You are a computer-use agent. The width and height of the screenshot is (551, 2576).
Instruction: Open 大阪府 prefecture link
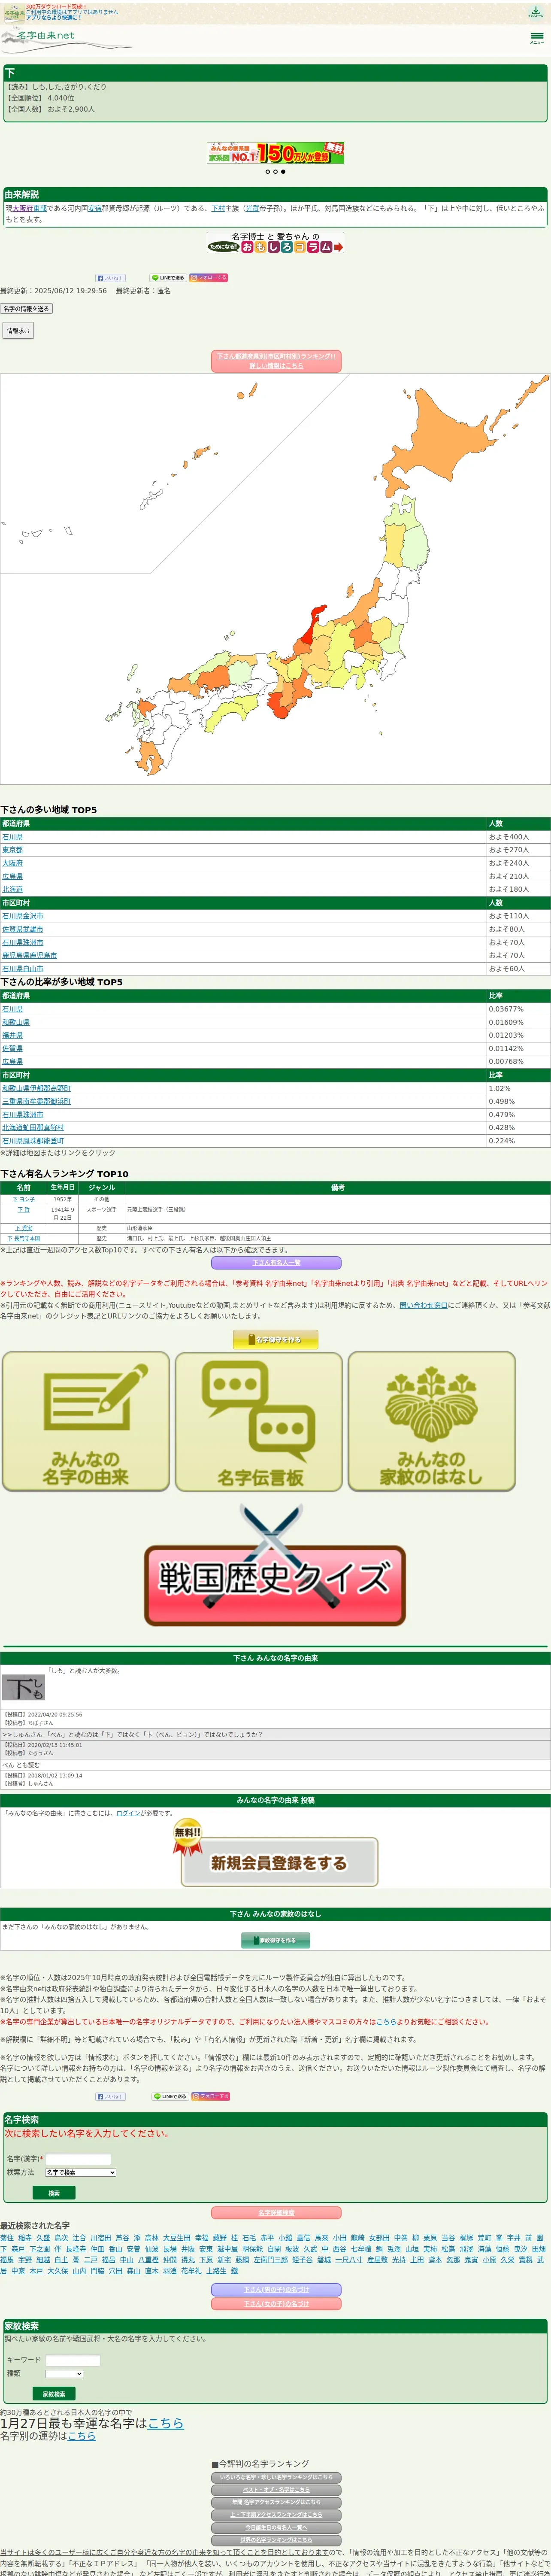click(12, 863)
